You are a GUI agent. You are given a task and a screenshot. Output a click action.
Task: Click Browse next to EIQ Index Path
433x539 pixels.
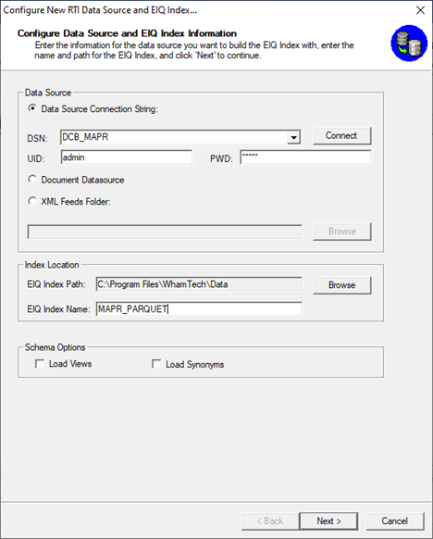342,285
